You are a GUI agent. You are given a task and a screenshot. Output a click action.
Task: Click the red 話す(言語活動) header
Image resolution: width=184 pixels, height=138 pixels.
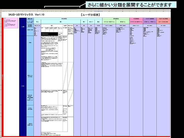(x=163, y=22)
